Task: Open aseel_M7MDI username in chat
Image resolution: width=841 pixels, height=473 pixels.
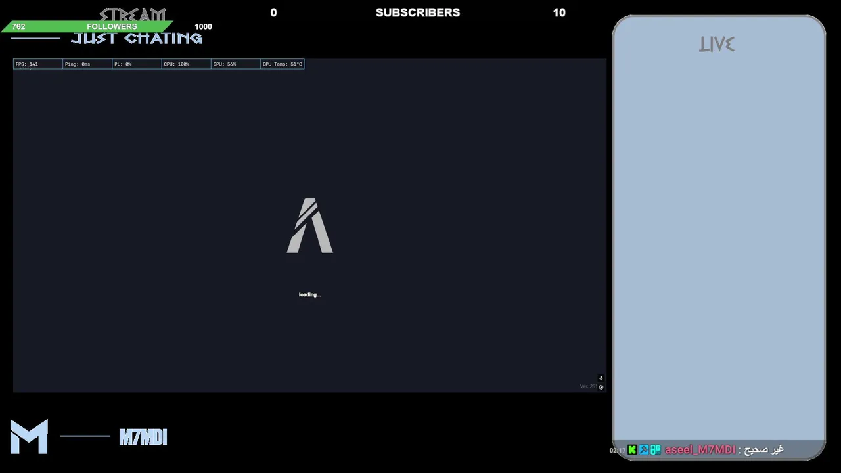Action: pyautogui.click(x=700, y=450)
